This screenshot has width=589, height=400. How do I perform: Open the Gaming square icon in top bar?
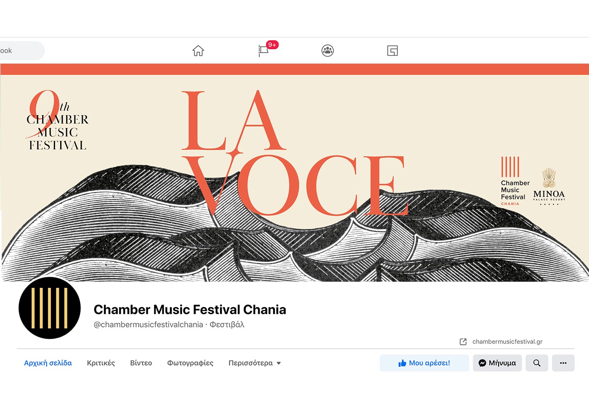393,51
